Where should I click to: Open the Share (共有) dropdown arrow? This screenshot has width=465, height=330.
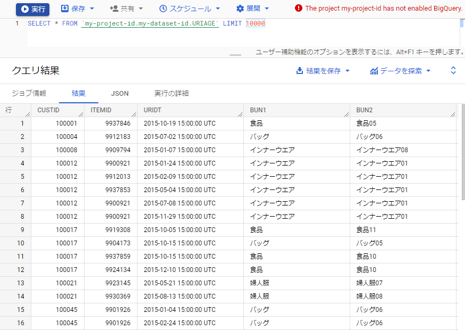[140, 9]
